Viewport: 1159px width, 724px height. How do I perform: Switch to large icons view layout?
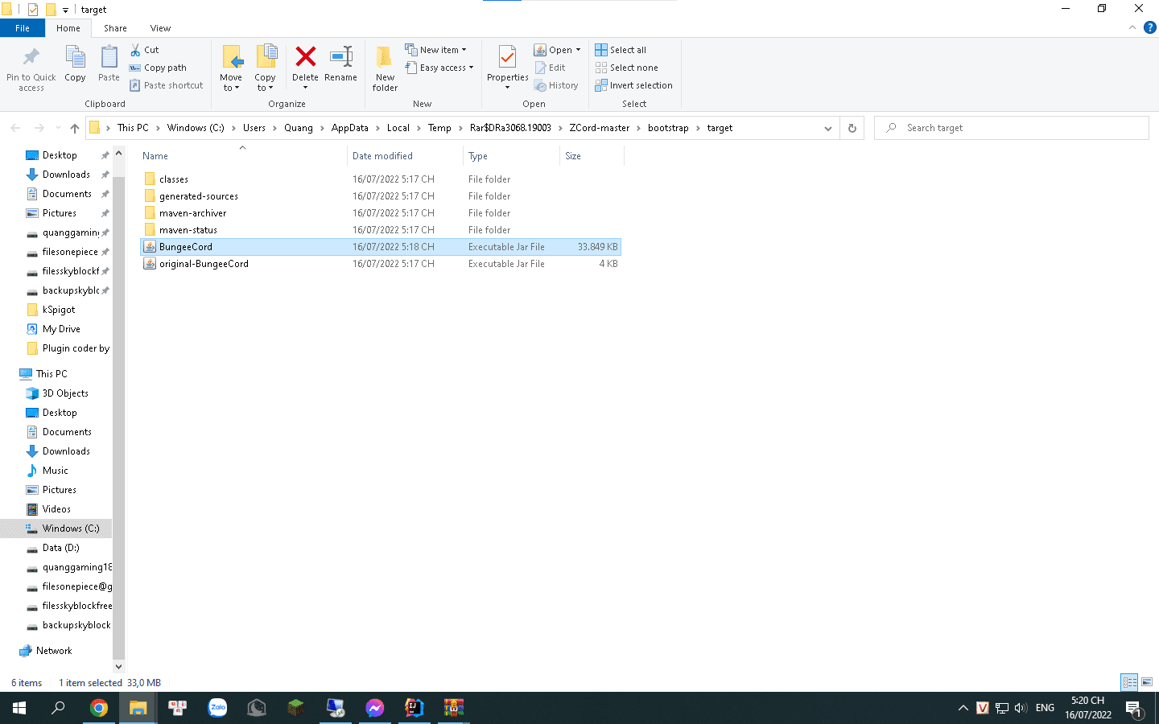tap(1147, 682)
